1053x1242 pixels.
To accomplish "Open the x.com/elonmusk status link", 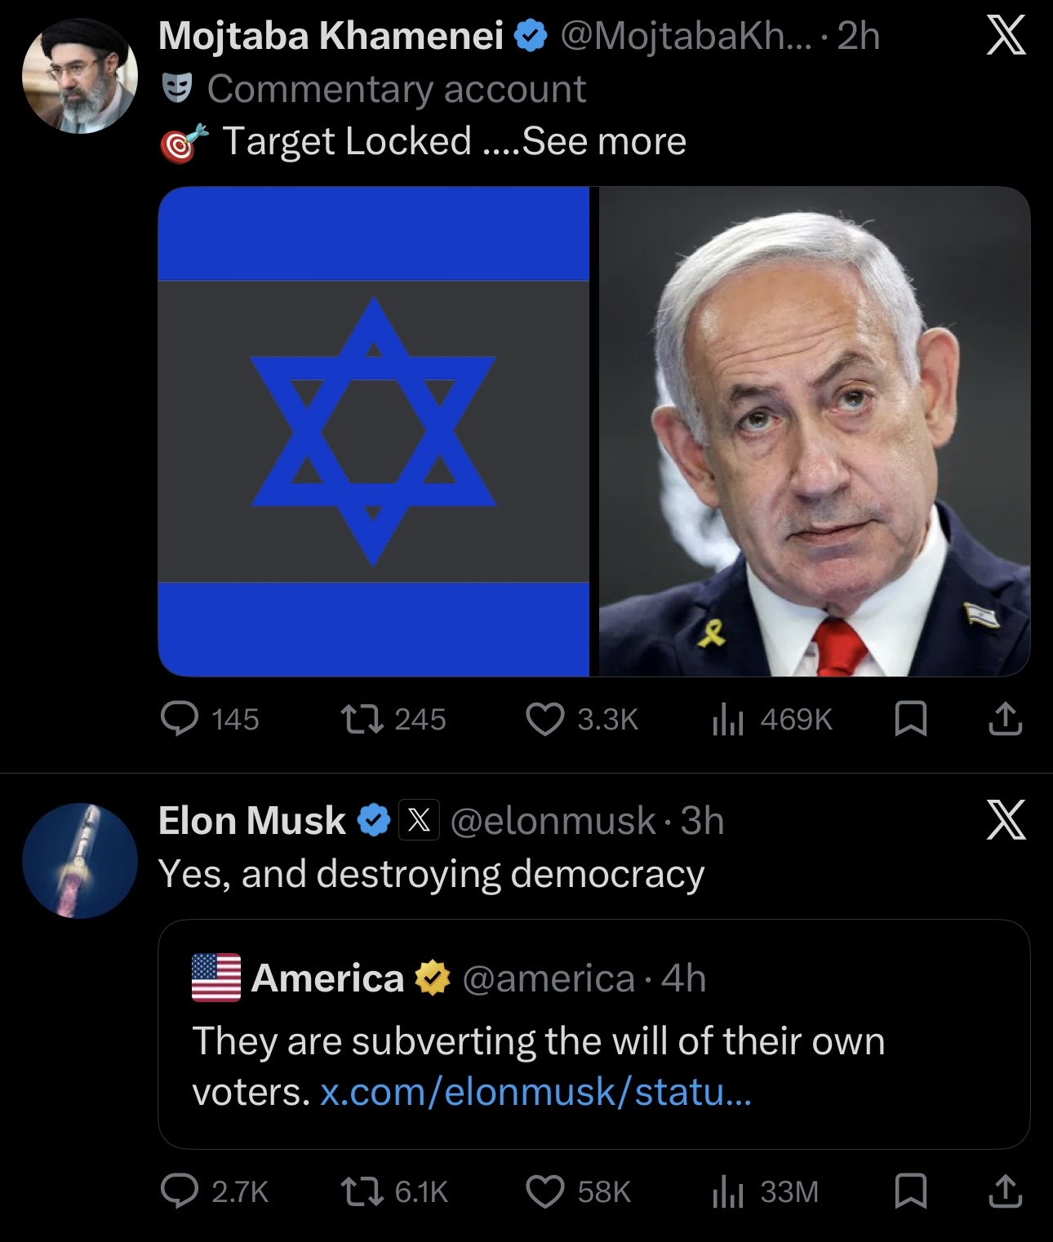I will (535, 1092).
